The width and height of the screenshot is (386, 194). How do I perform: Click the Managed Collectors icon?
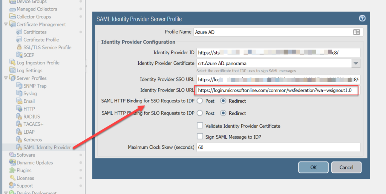pyautogui.click(x=12, y=9)
